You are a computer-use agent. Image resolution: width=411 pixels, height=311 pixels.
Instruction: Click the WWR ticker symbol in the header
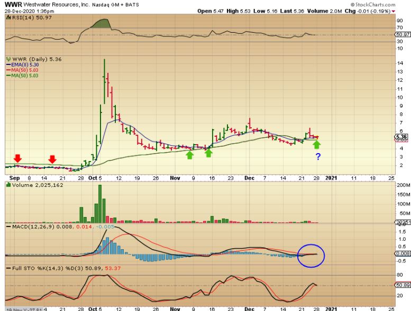click(13, 4)
